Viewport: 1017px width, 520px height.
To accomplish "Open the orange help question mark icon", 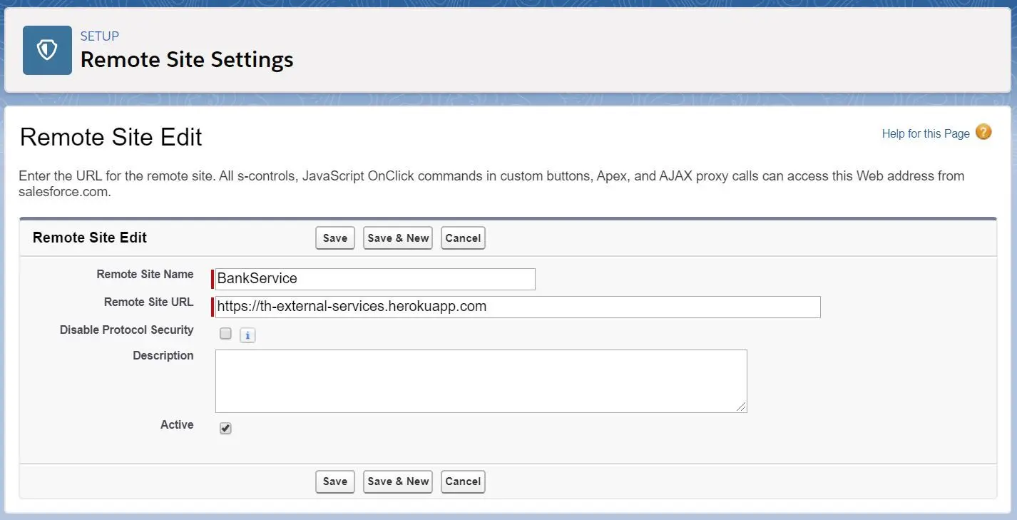I will tap(983, 132).
